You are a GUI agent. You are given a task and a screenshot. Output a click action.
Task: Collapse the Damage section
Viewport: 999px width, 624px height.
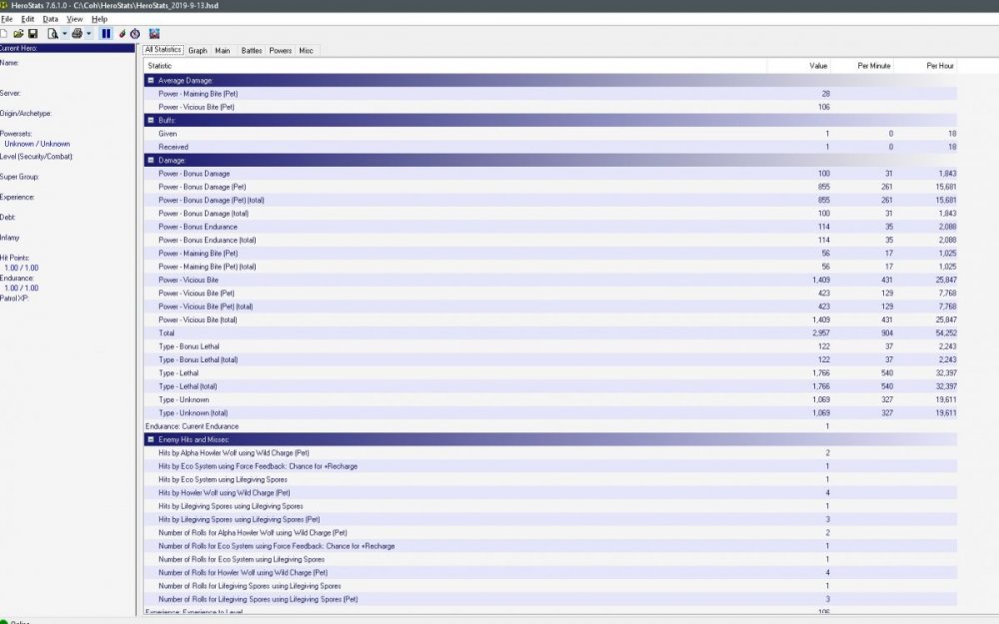coord(150,160)
